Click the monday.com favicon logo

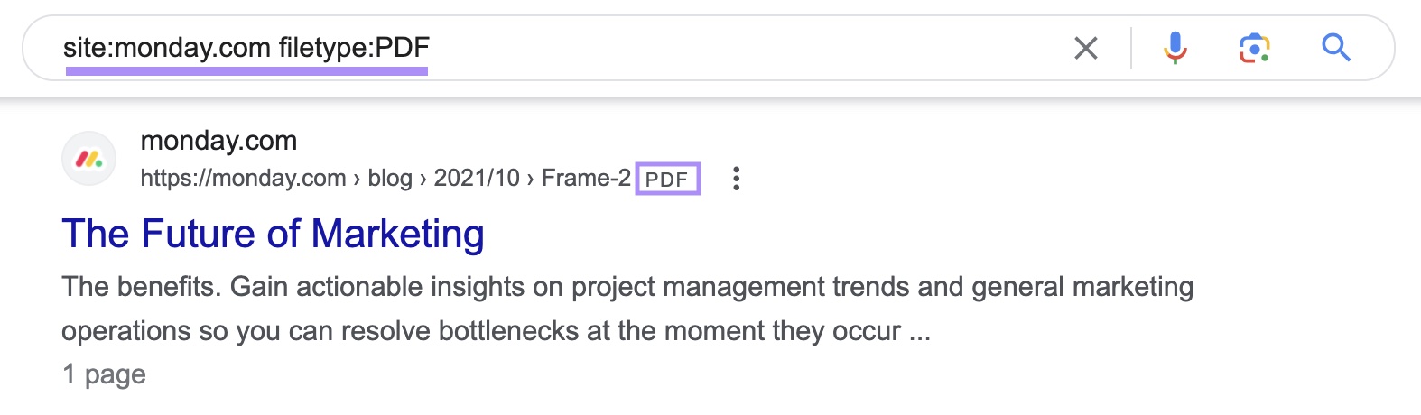click(x=88, y=160)
